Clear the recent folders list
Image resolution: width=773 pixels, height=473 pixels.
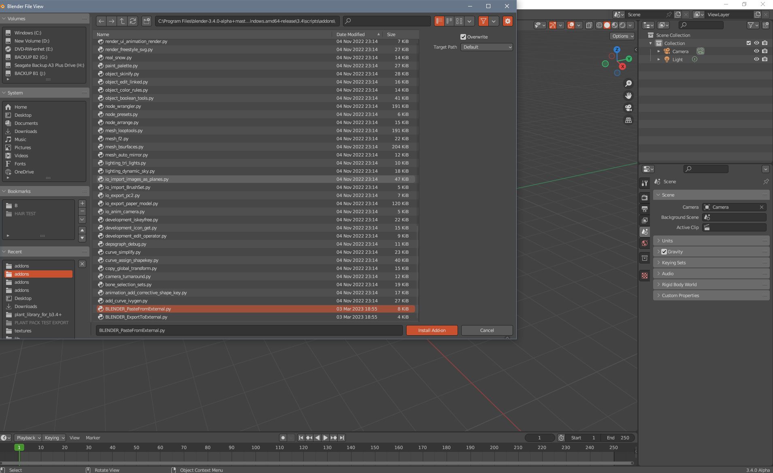click(x=82, y=264)
